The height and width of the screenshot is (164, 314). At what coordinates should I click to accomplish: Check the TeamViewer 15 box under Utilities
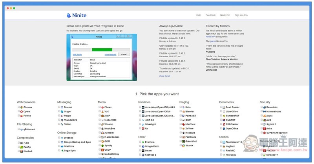click(221, 142)
